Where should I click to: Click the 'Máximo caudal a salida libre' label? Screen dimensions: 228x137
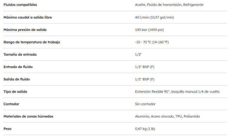pyautogui.click(x=28, y=17)
